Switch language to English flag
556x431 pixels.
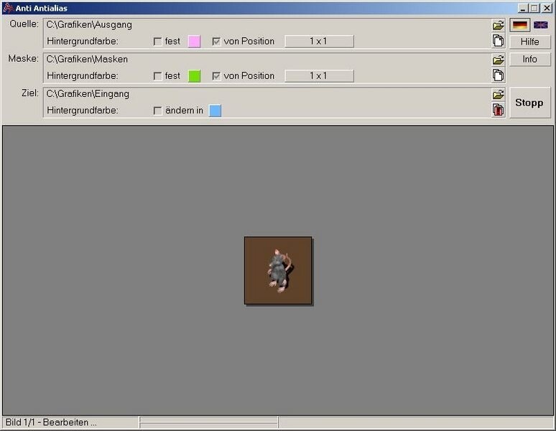click(540, 25)
